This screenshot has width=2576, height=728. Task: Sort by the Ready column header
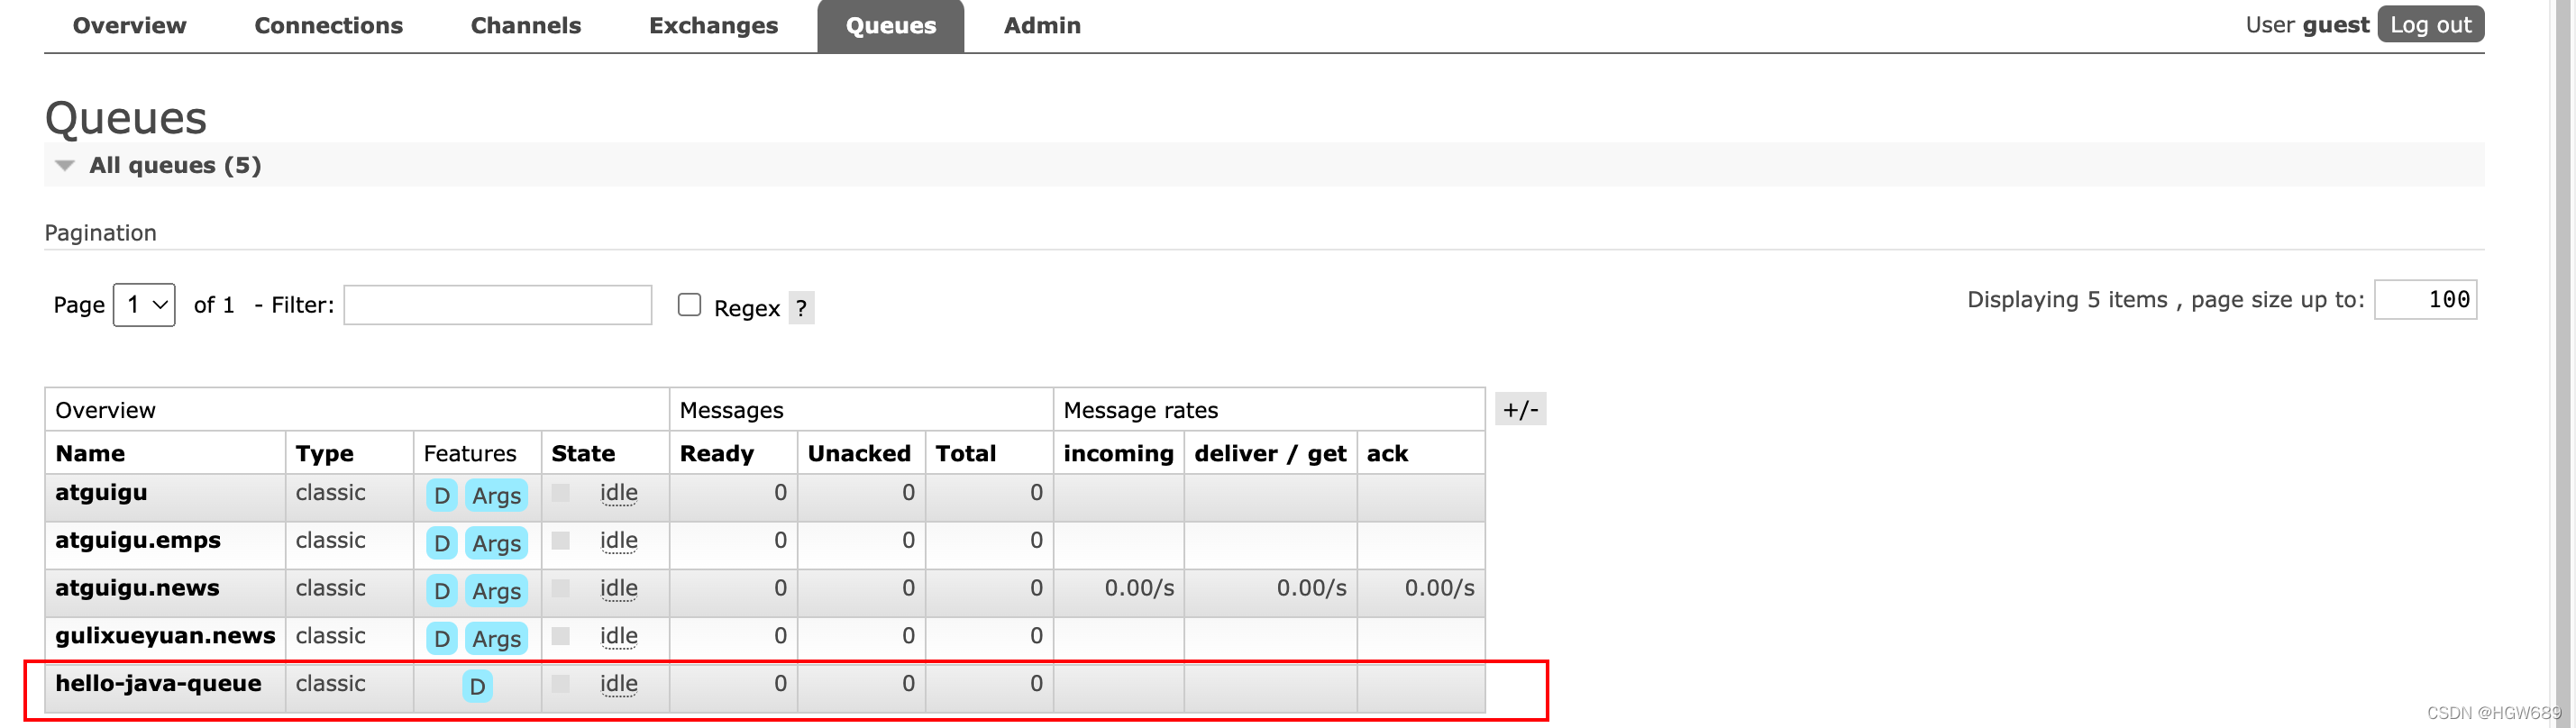[716, 453]
